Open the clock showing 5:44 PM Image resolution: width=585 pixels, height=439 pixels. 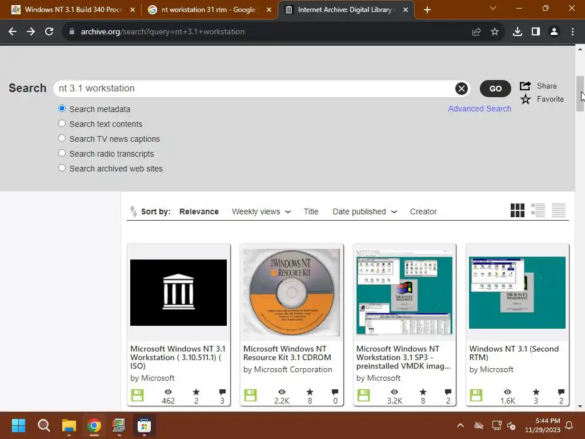(x=547, y=421)
